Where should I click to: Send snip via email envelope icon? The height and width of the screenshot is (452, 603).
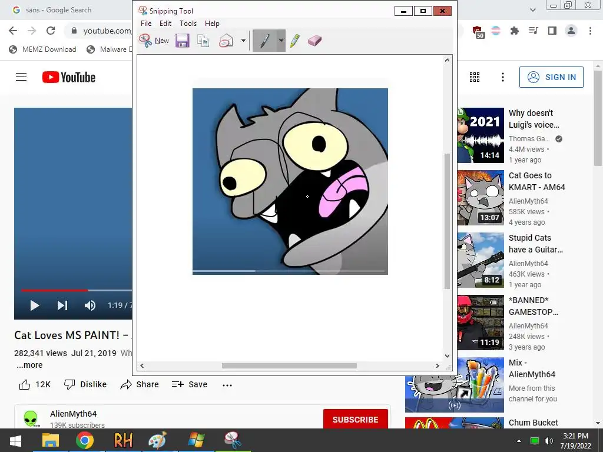pos(226,41)
